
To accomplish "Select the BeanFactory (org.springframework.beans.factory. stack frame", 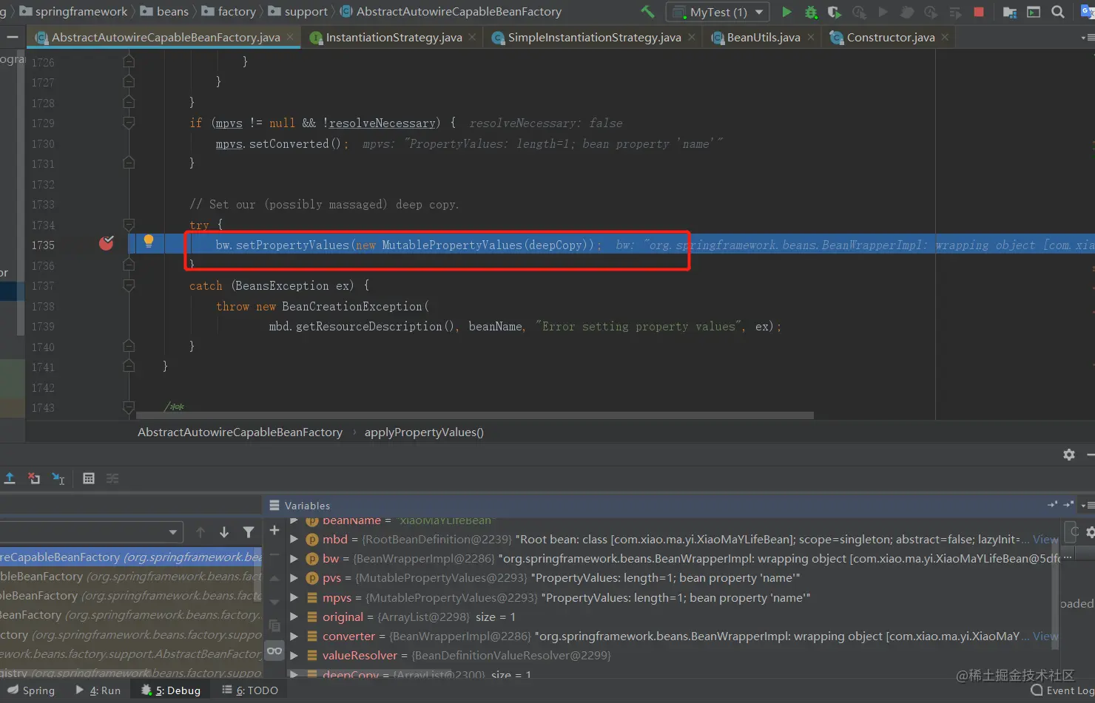I will [x=131, y=615].
